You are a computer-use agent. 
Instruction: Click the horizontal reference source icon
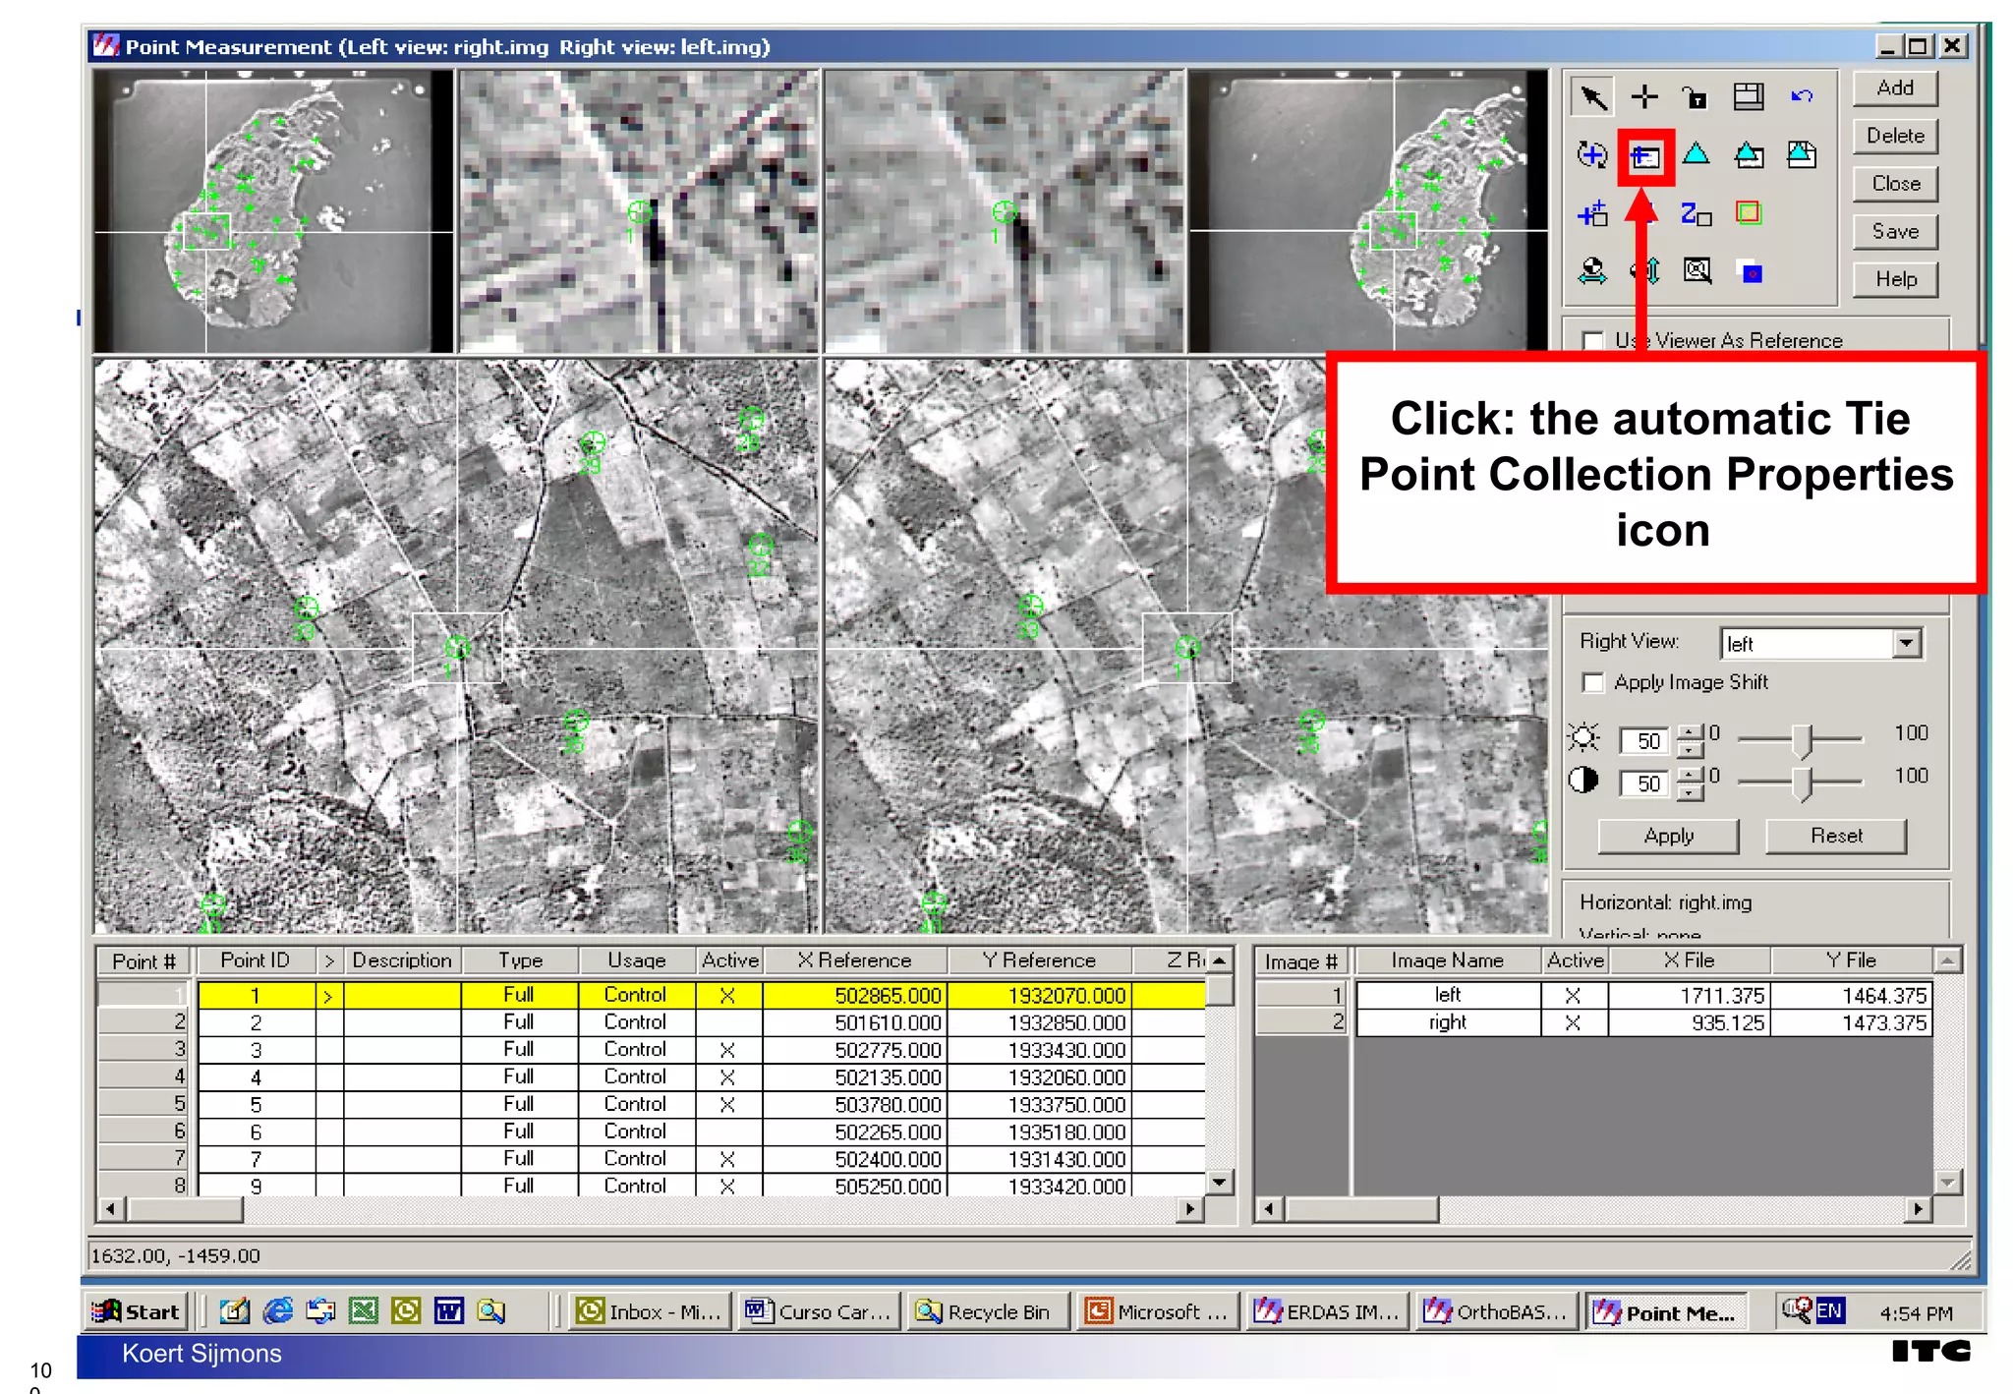pyautogui.click(x=1592, y=270)
